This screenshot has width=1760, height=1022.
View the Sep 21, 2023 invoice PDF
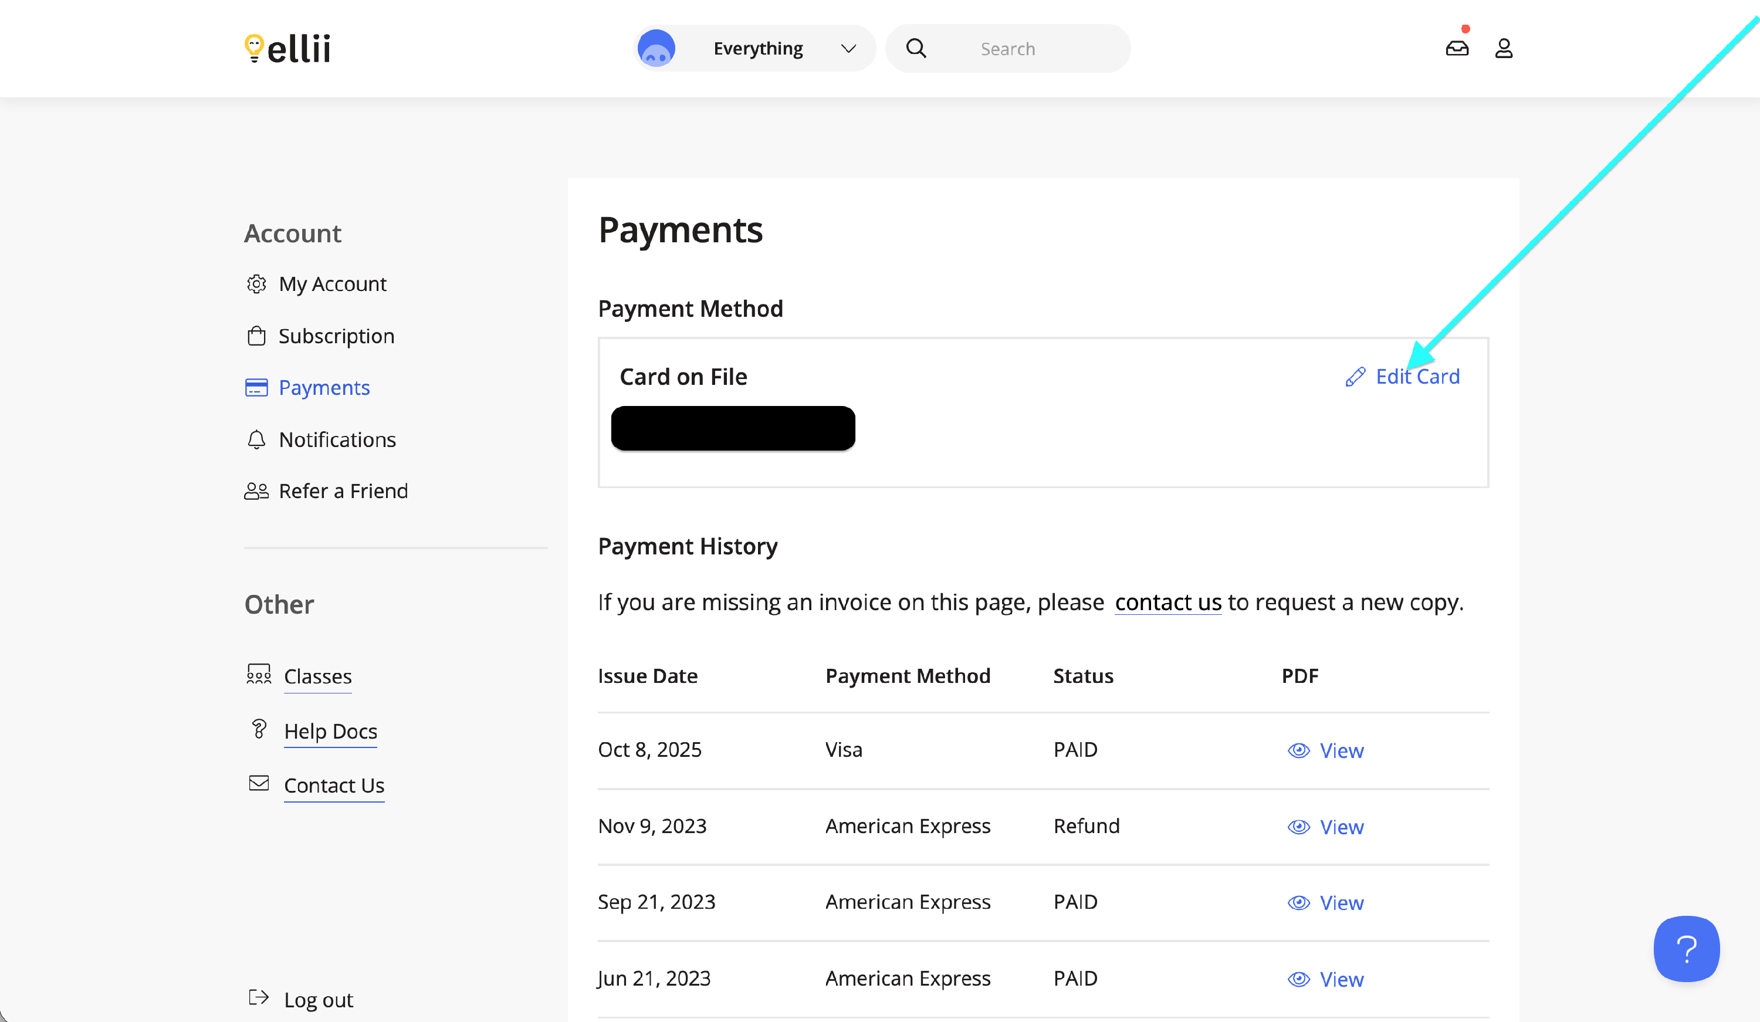(1341, 902)
